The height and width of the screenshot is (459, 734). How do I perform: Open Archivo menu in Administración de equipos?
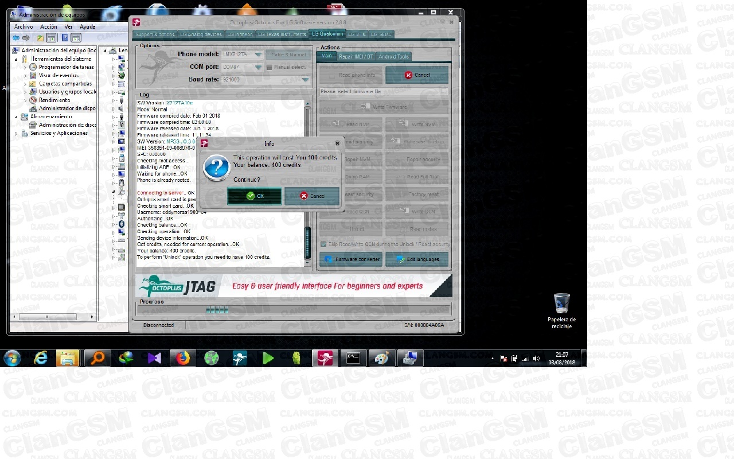click(x=24, y=26)
